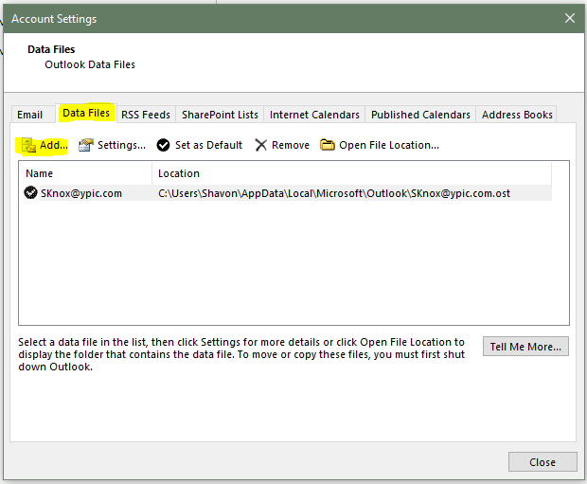587x484 pixels.
Task: Switch to the Address Books tab
Action: pyautogui.click(x=517, y=115)
